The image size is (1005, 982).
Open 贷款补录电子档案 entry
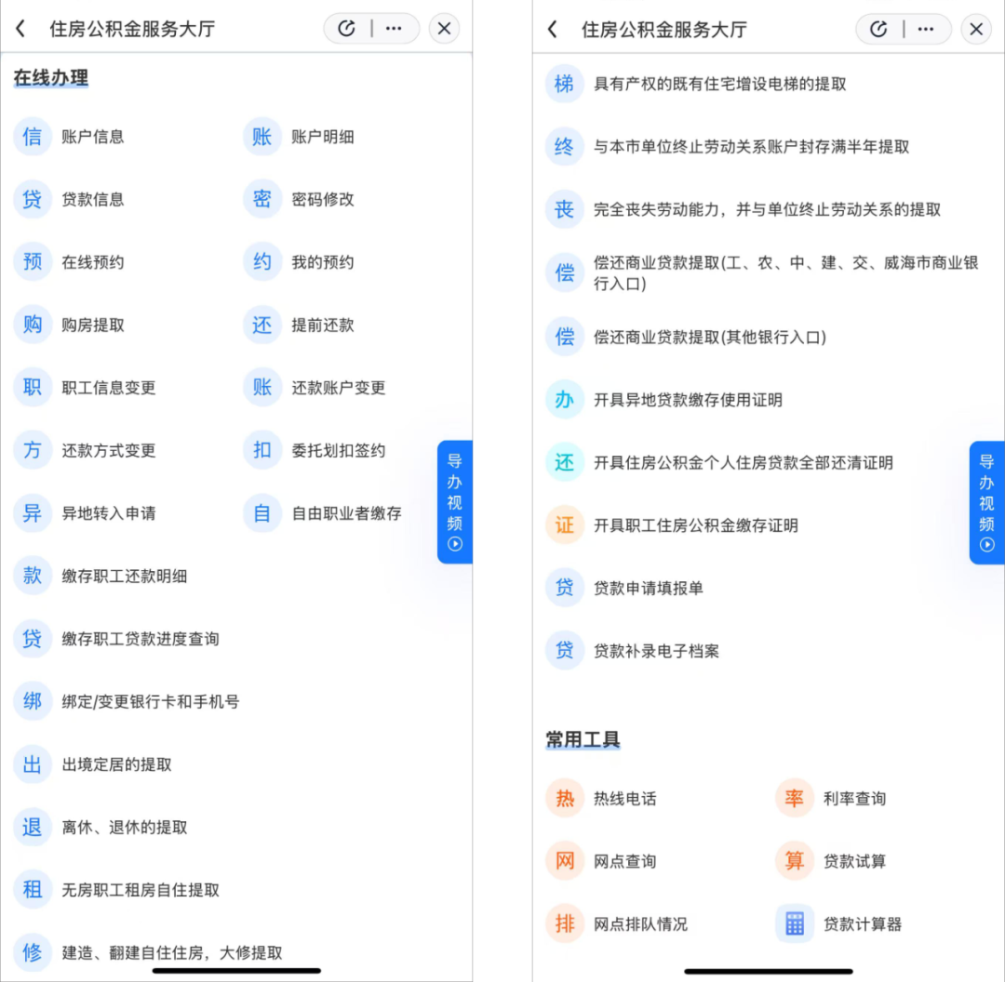pos(656,651)
